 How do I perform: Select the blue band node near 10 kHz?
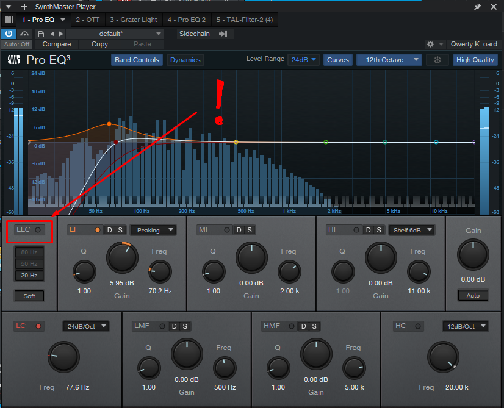coord(436,142)
